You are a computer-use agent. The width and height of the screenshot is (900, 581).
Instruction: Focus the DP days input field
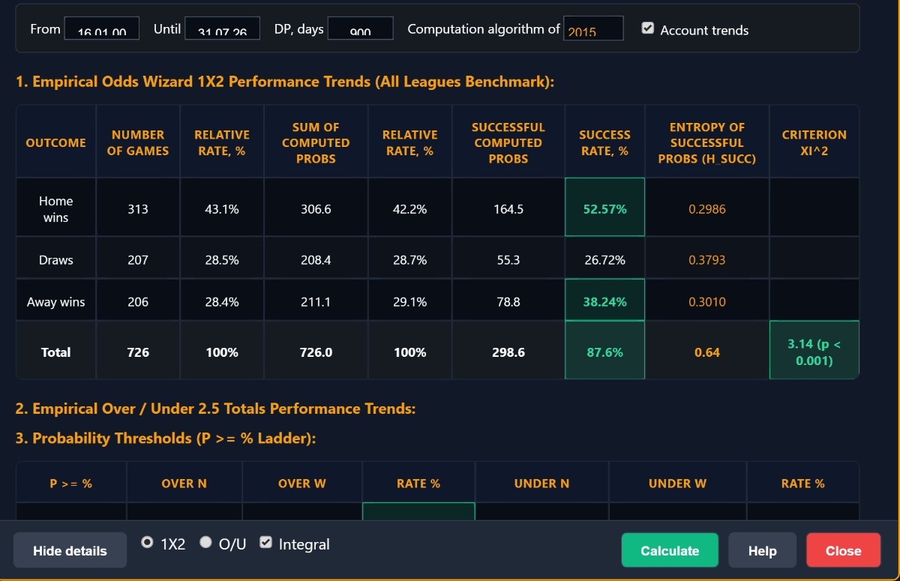(361, 28)
